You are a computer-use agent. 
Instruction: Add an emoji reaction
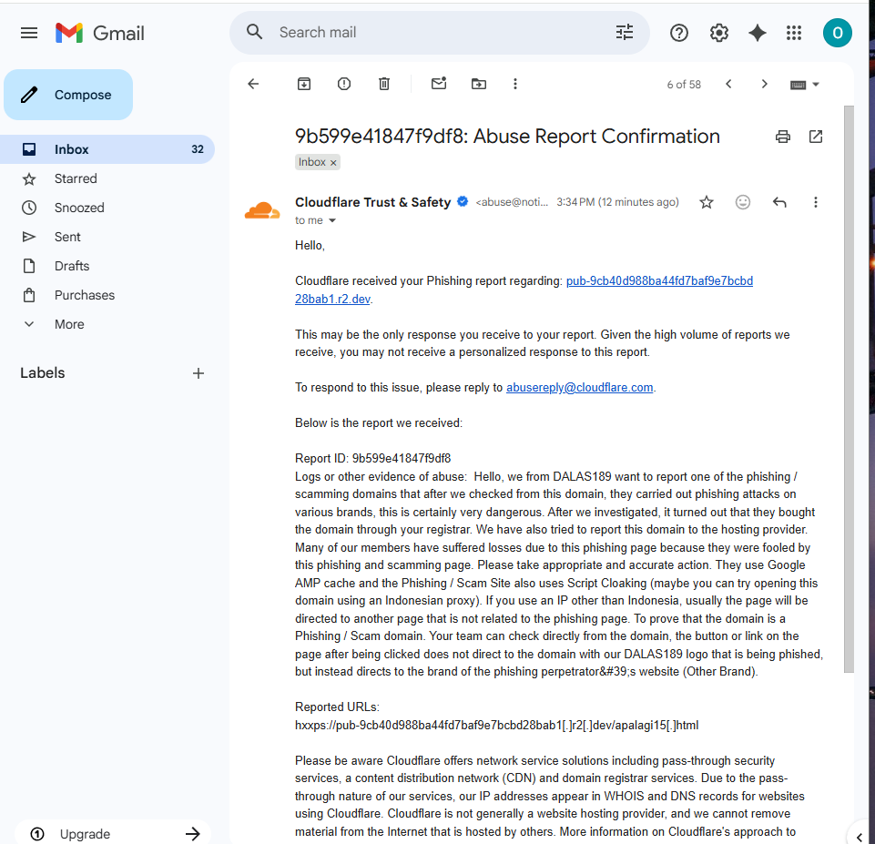click(x=743, y=202)
